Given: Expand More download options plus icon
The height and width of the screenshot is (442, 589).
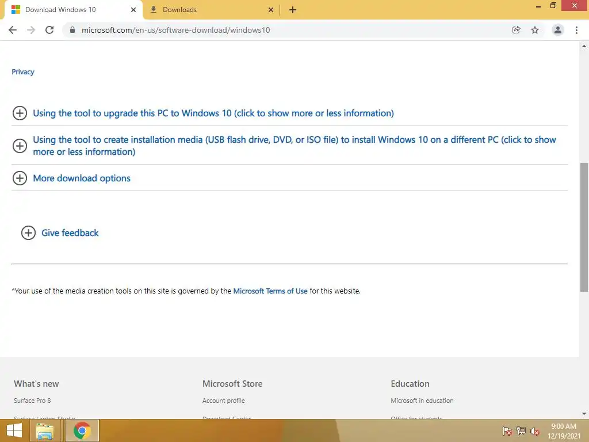Looking at the screenshot, I should (20, 178).
